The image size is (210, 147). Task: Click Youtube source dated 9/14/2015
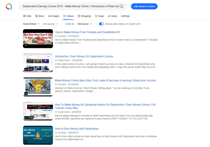click(x=60, y=84)
